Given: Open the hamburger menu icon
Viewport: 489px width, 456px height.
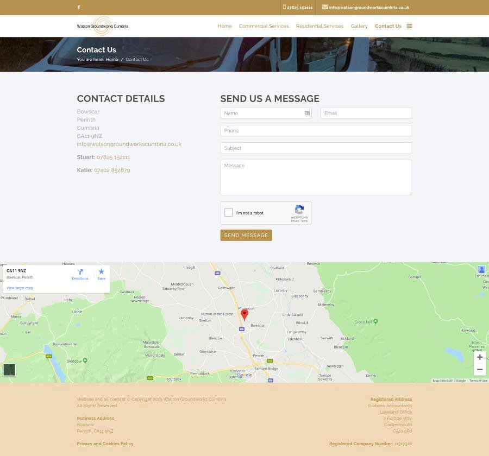Looking at the screenshot, I should coord(409,26).
